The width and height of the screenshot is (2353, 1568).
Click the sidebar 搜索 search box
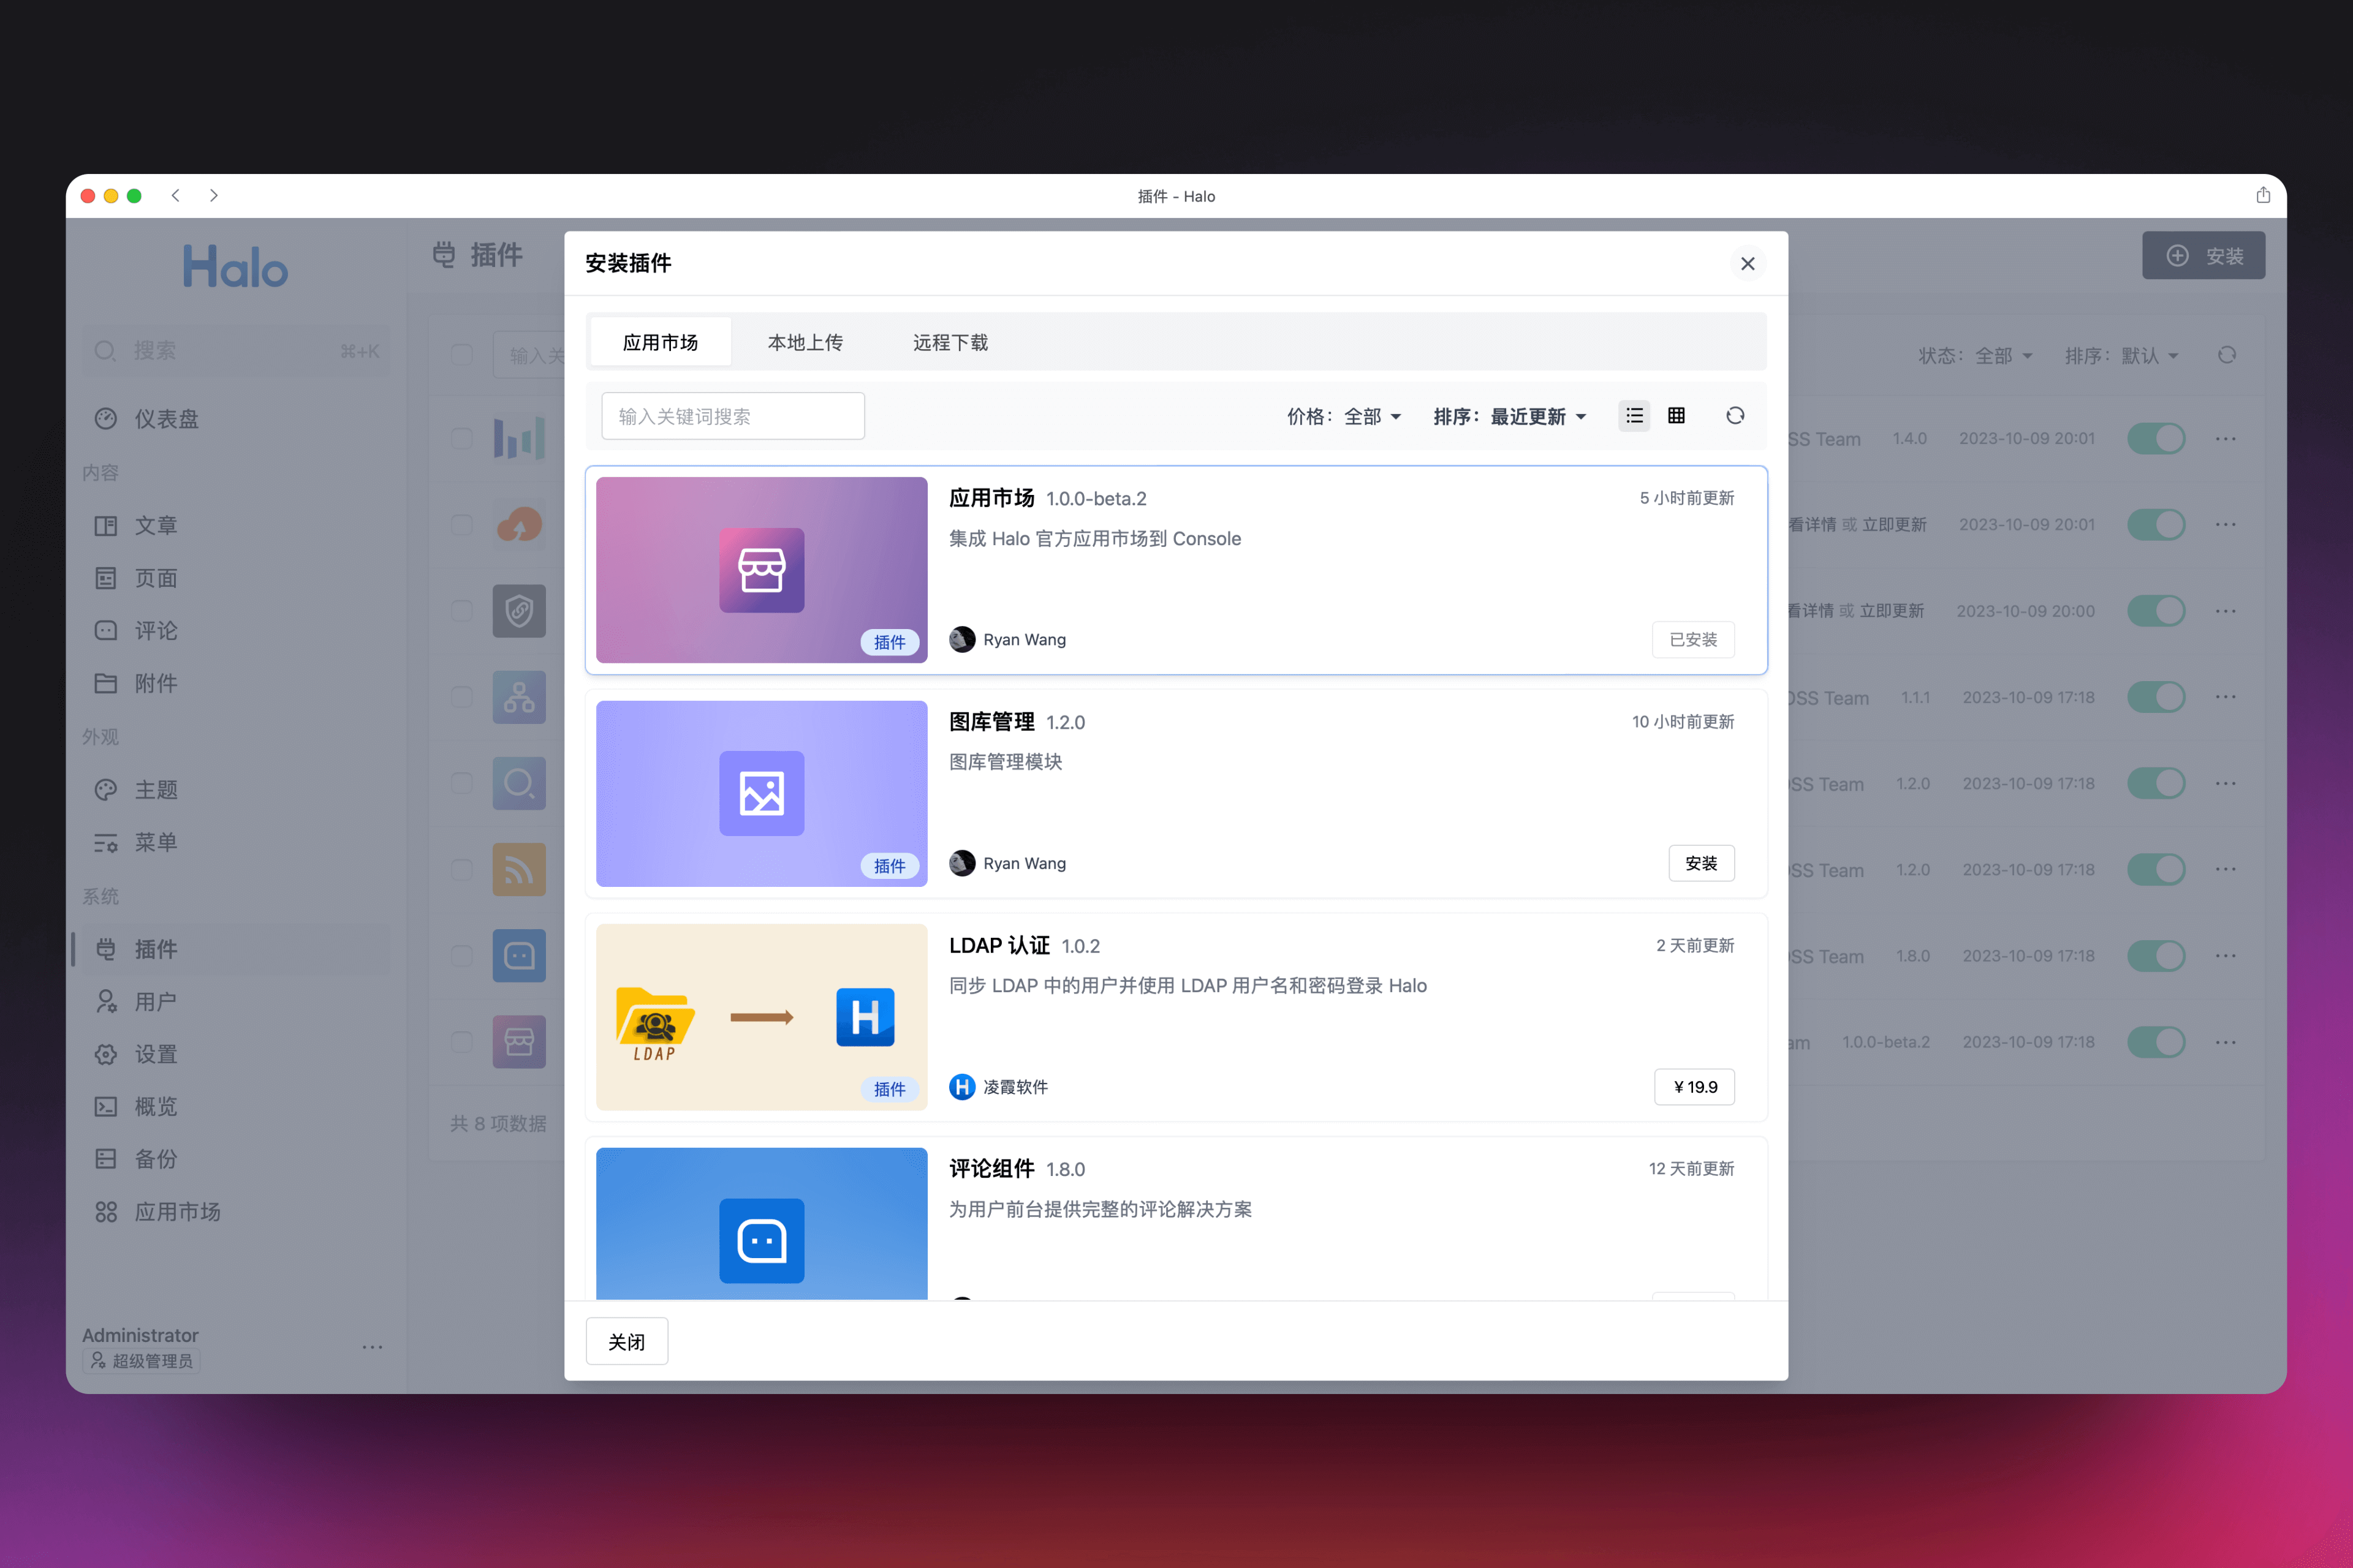click(x=236, y=351)
